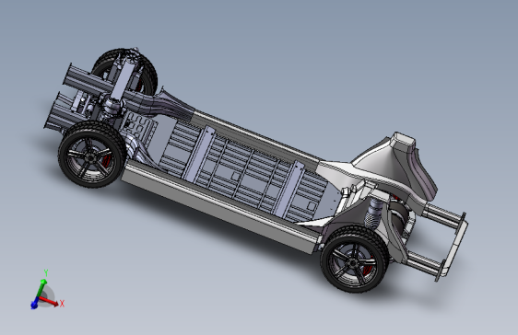The width and height of the screenshot is (518, 335).
Task: Click the "Y" label on the triad
Action: 46,273
